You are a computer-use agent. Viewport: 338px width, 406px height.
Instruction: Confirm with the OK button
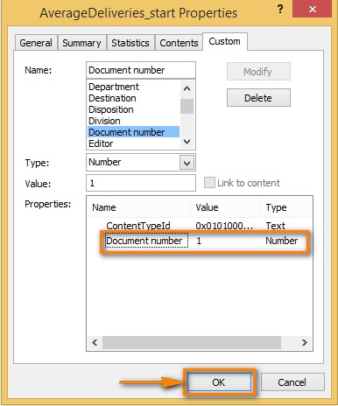coord(219,382)
